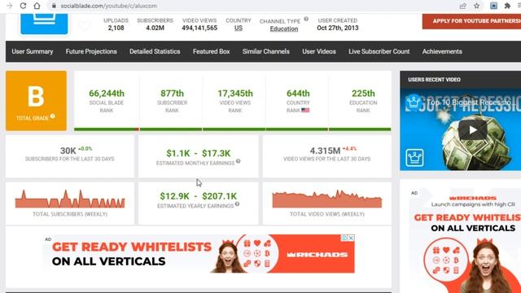Open Live Subscriber Count tab

tap(379, 51)
